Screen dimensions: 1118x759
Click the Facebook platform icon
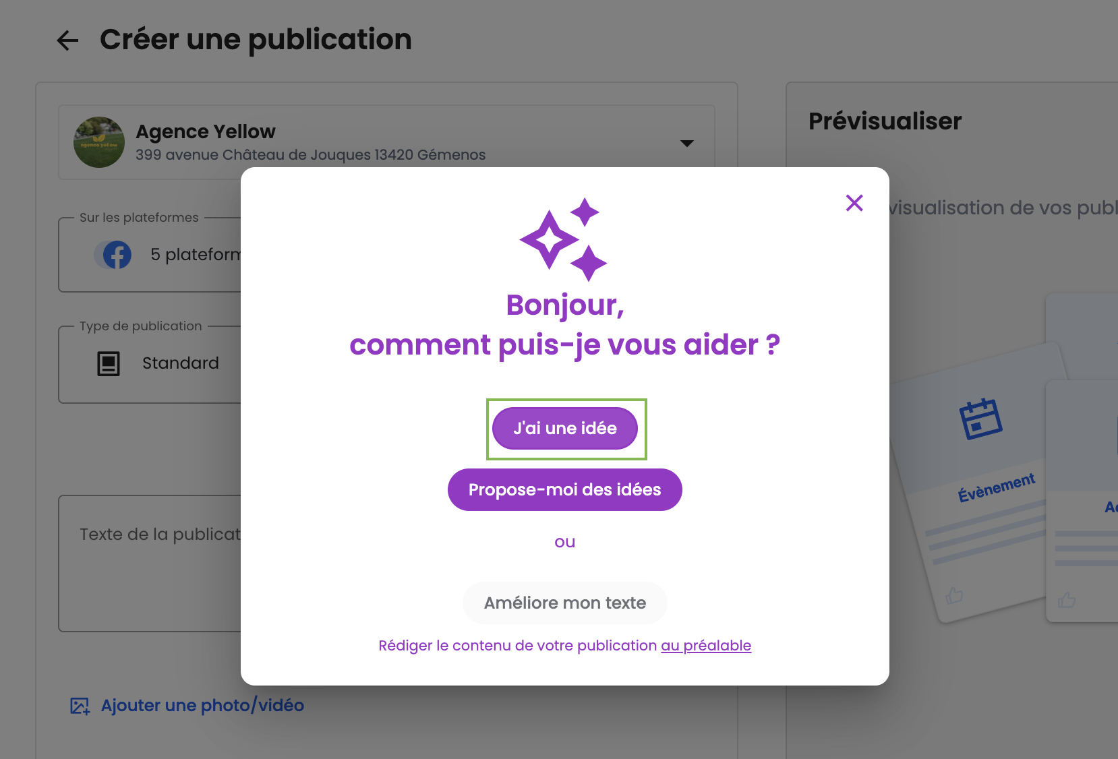click(x=117, y=255)
